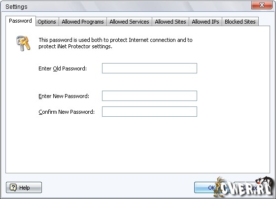
Task: Click the Help button text
Action: pyautogui.click(x=25, y=188)
